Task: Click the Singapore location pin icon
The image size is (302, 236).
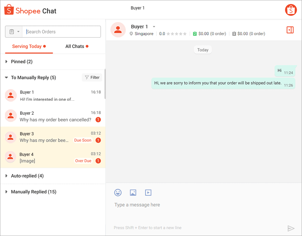Action: [131, 34]
